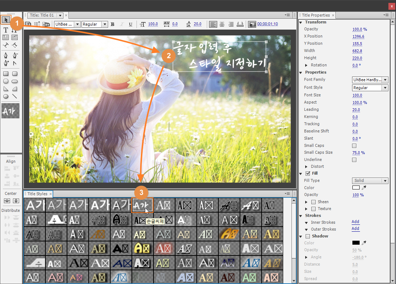Select the Ellipse tool

tap(6, 96)
